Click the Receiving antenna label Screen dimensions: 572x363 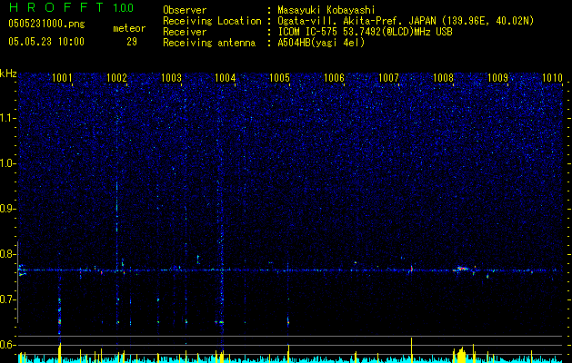coord(209,43)
